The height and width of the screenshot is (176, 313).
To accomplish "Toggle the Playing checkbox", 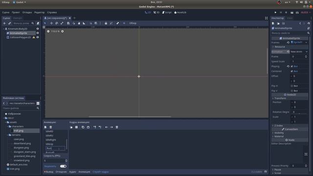I will [x=291, y=66].
